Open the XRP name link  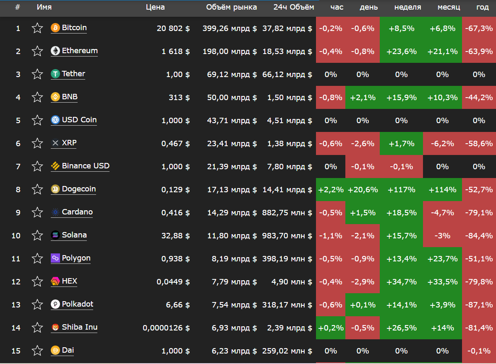[x=69, y=143]
